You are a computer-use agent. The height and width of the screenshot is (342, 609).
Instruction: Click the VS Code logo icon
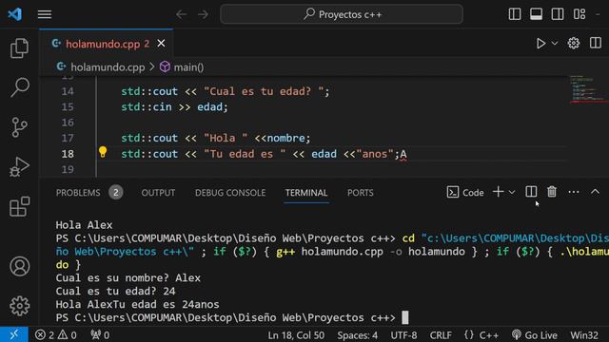pos(15,14)
